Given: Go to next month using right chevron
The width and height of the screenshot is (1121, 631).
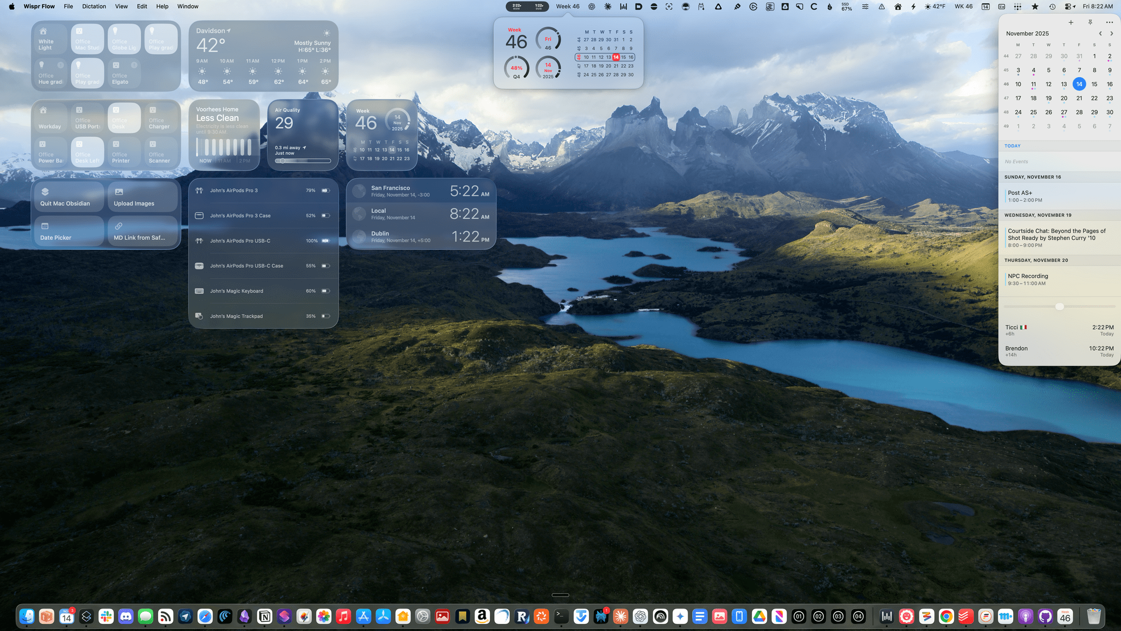Looking at the screenshot, I should pyautogui.click(x=1111, y=33).
